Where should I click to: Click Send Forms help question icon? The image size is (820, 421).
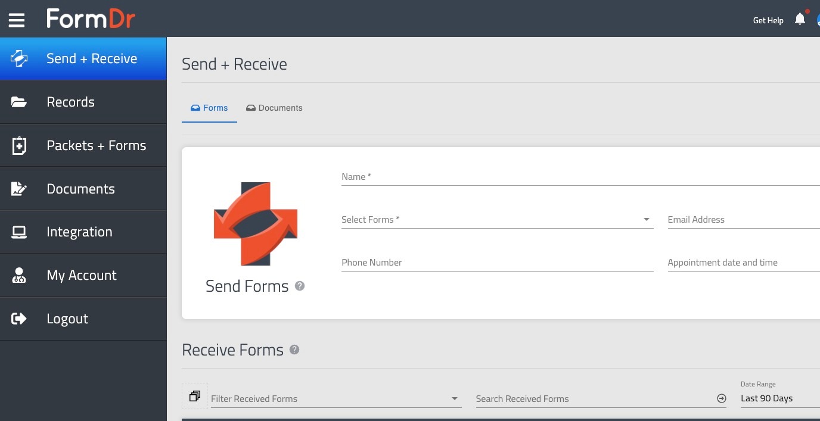coord(300,286)
